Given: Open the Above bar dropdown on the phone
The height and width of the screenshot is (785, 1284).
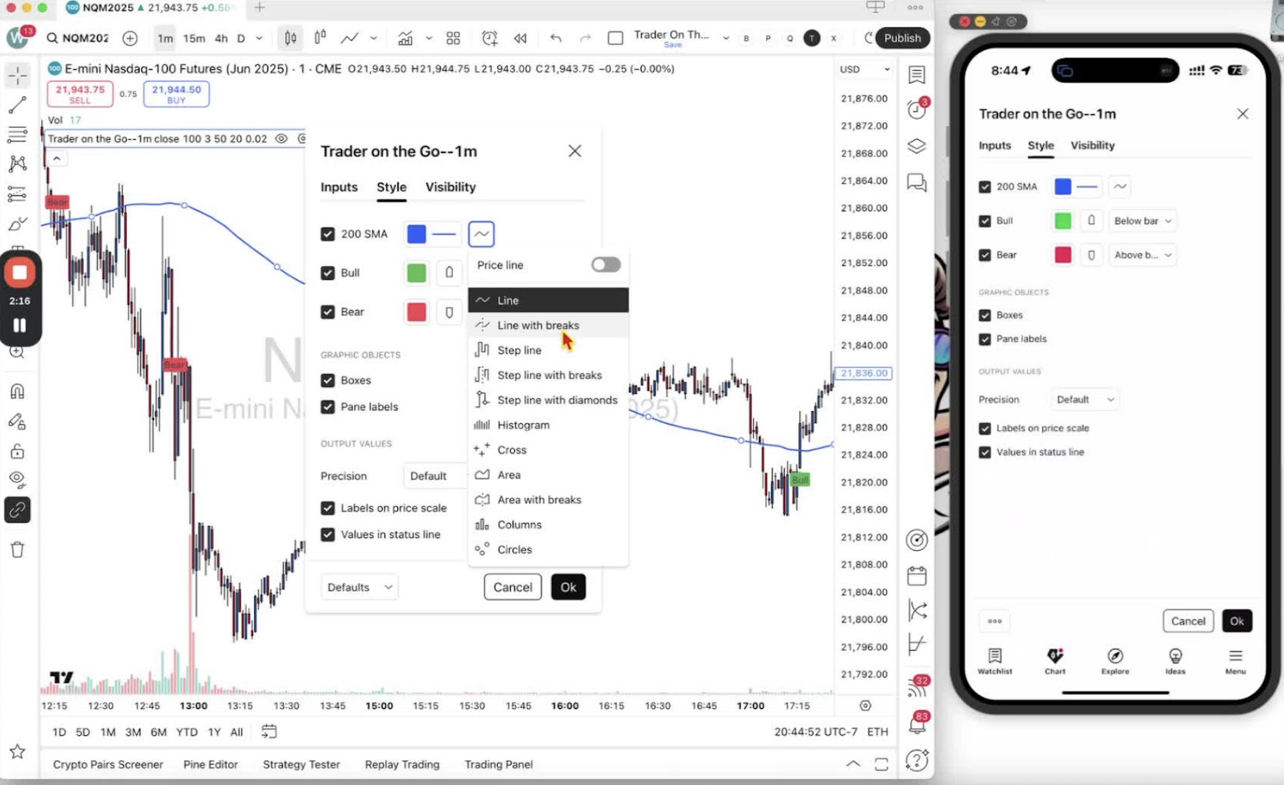Looking at the screenshot, I should click(x=1142, y=255).
